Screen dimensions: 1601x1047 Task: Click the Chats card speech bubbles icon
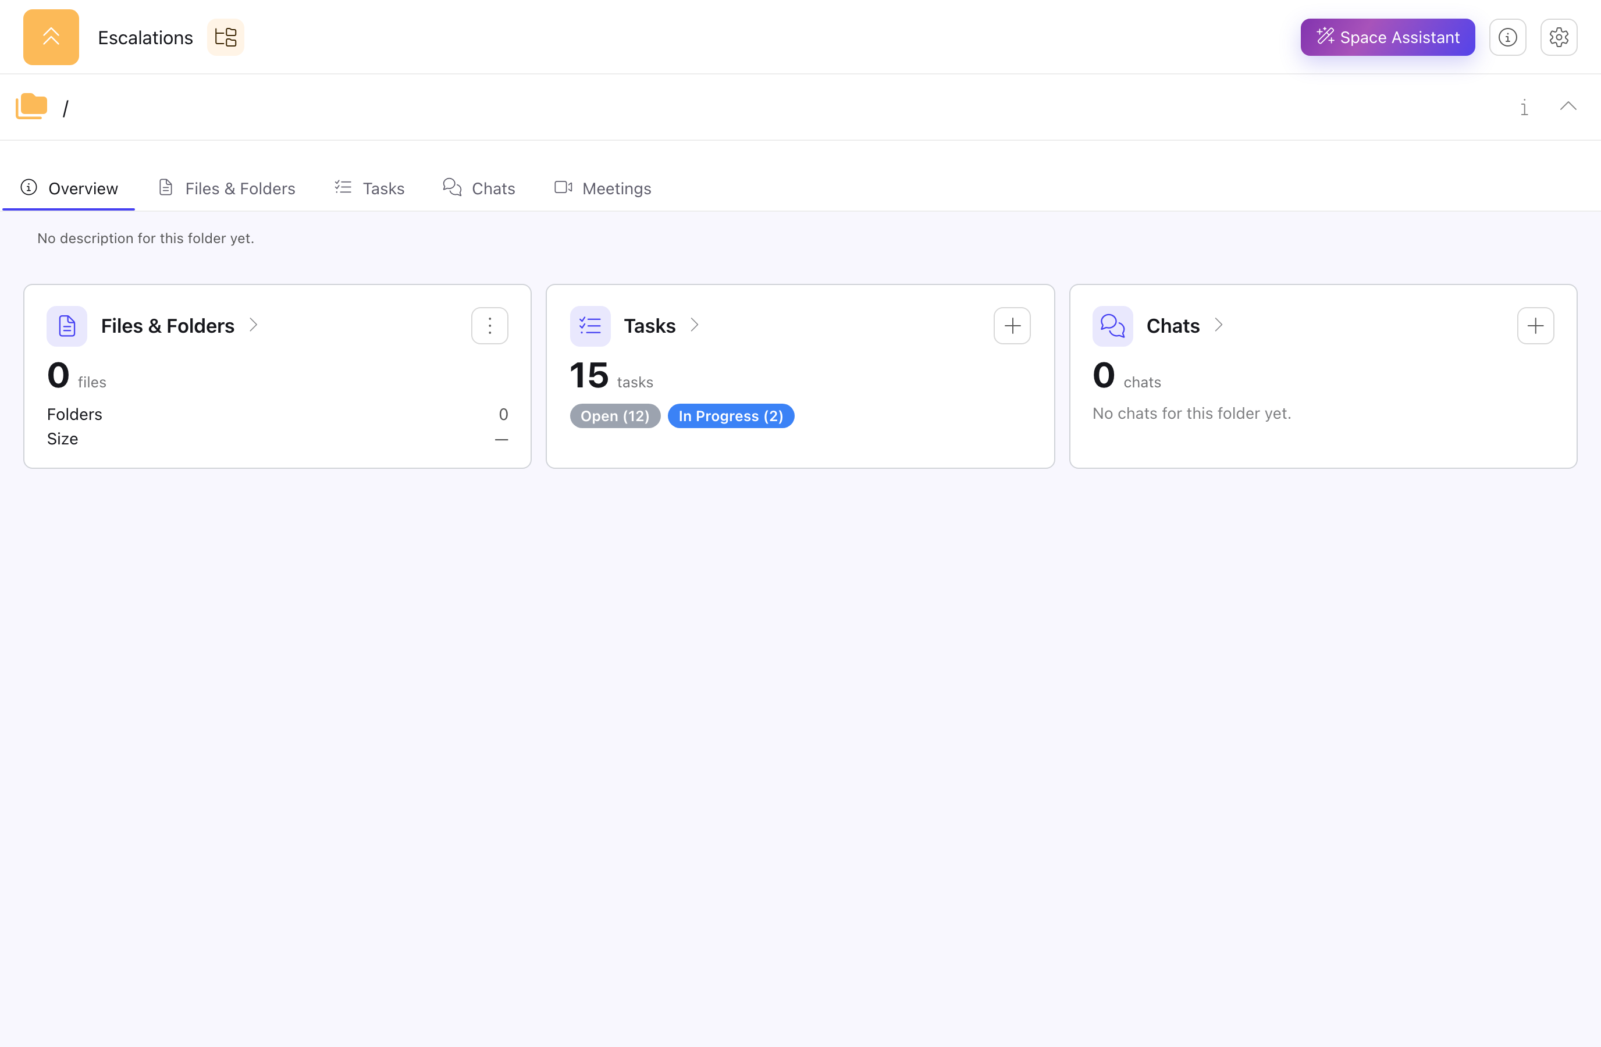pyautogui.click(x=1113, y=326)
